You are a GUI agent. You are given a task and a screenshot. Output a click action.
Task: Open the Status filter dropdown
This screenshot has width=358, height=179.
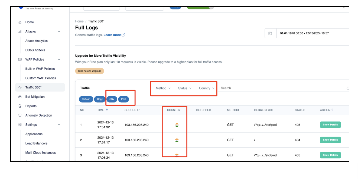coord(185,88)
